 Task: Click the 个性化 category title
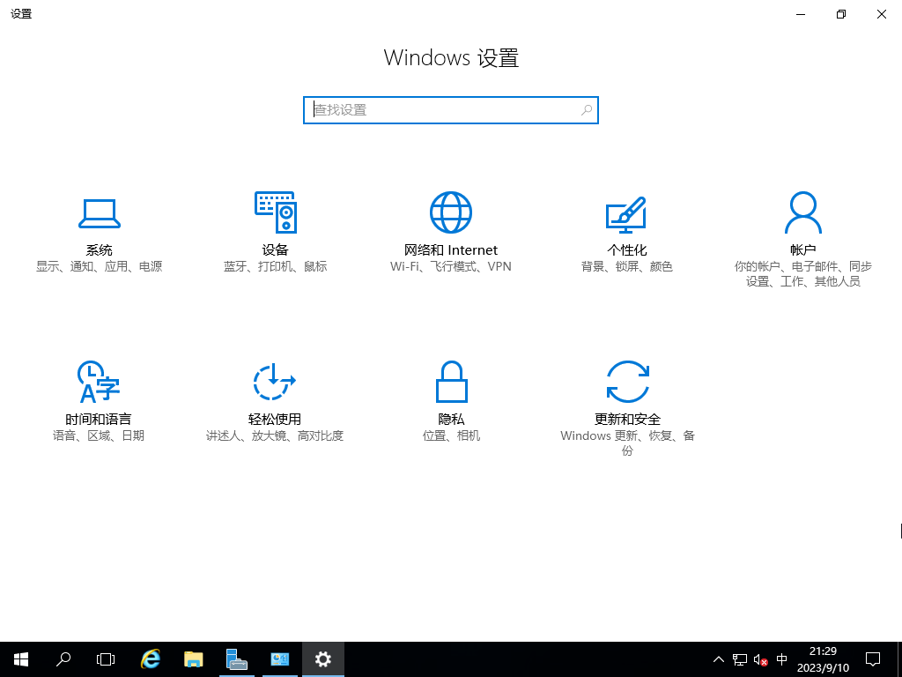627,249
